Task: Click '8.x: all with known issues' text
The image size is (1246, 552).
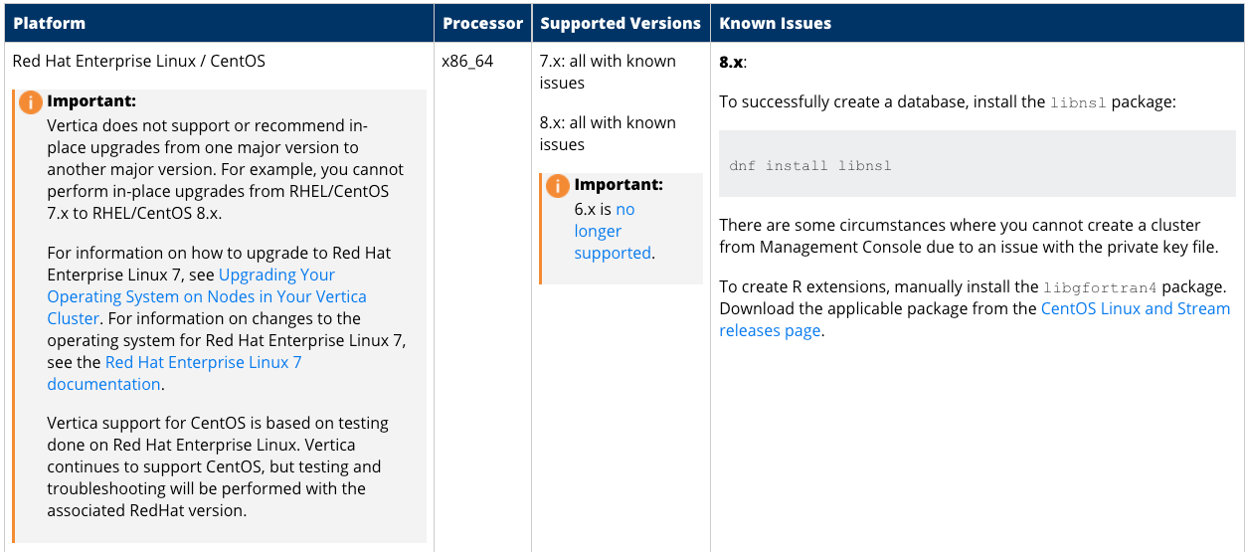Action: (608, 133)
